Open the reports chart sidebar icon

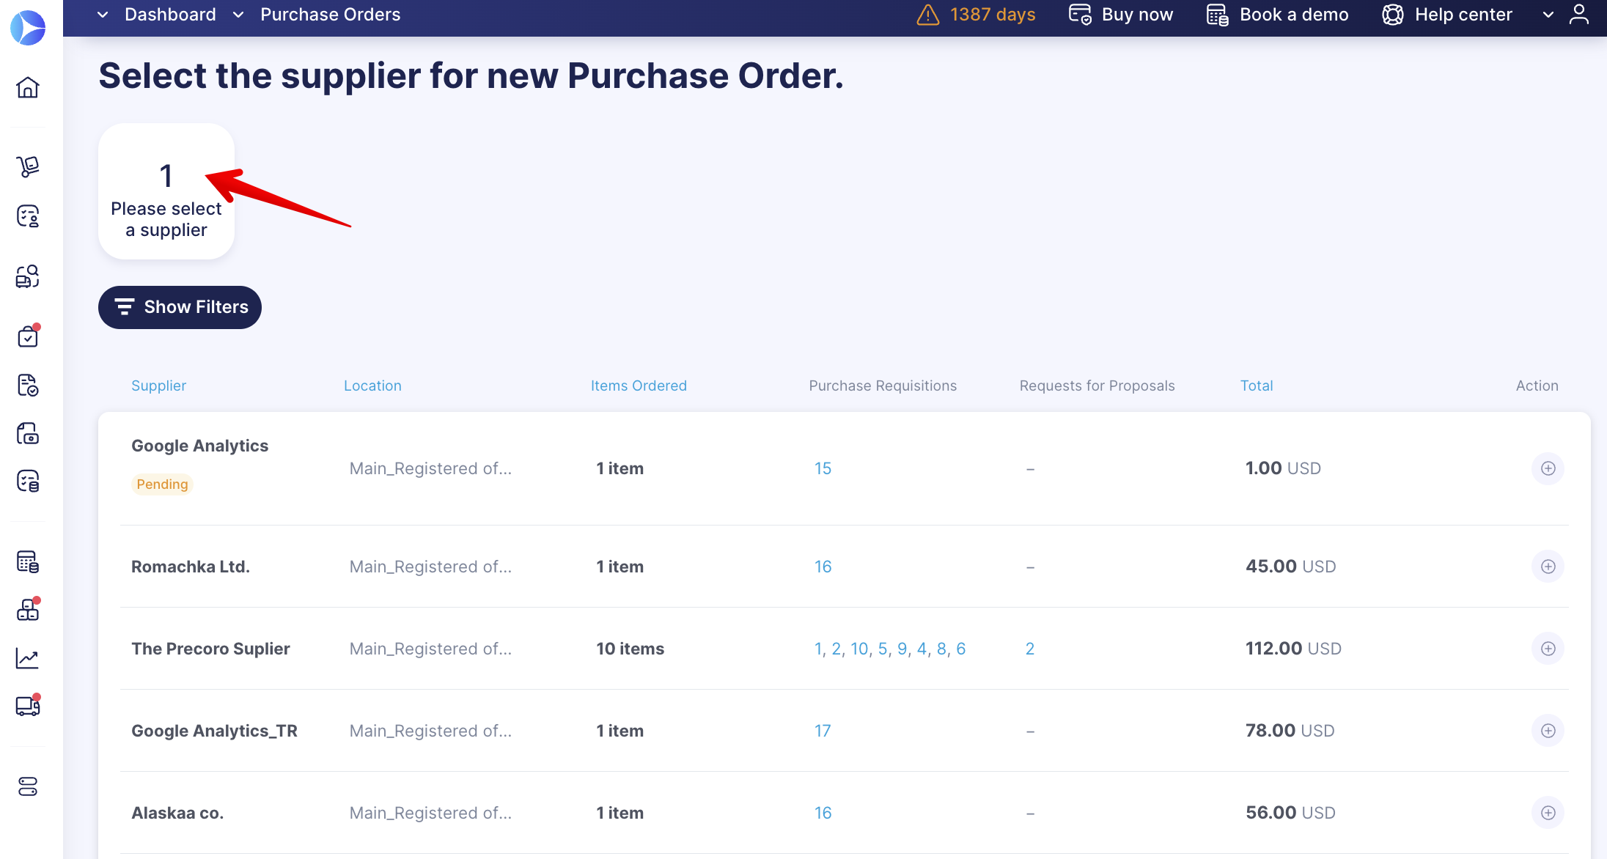click(28, 658)
